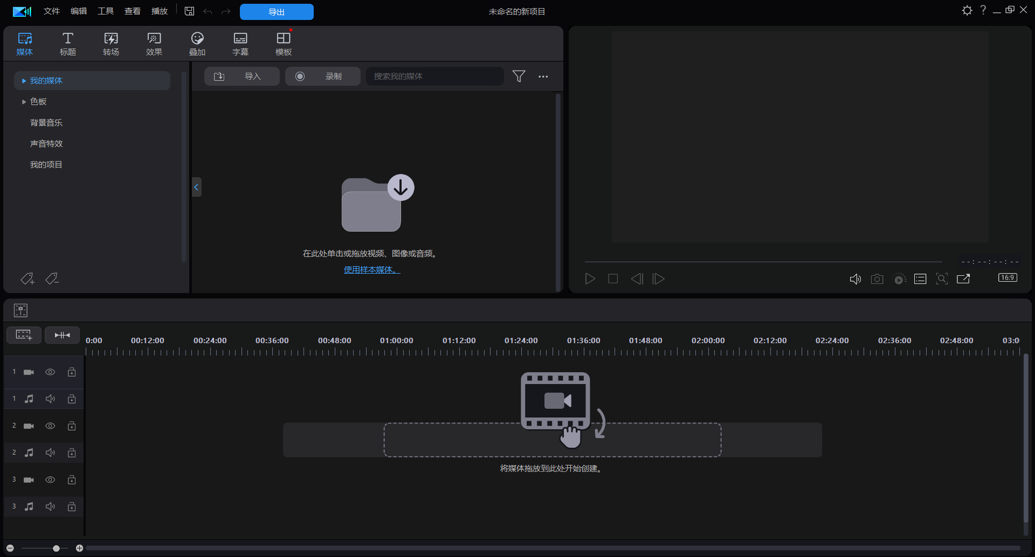Step to next frame

[x=658, y=279]
